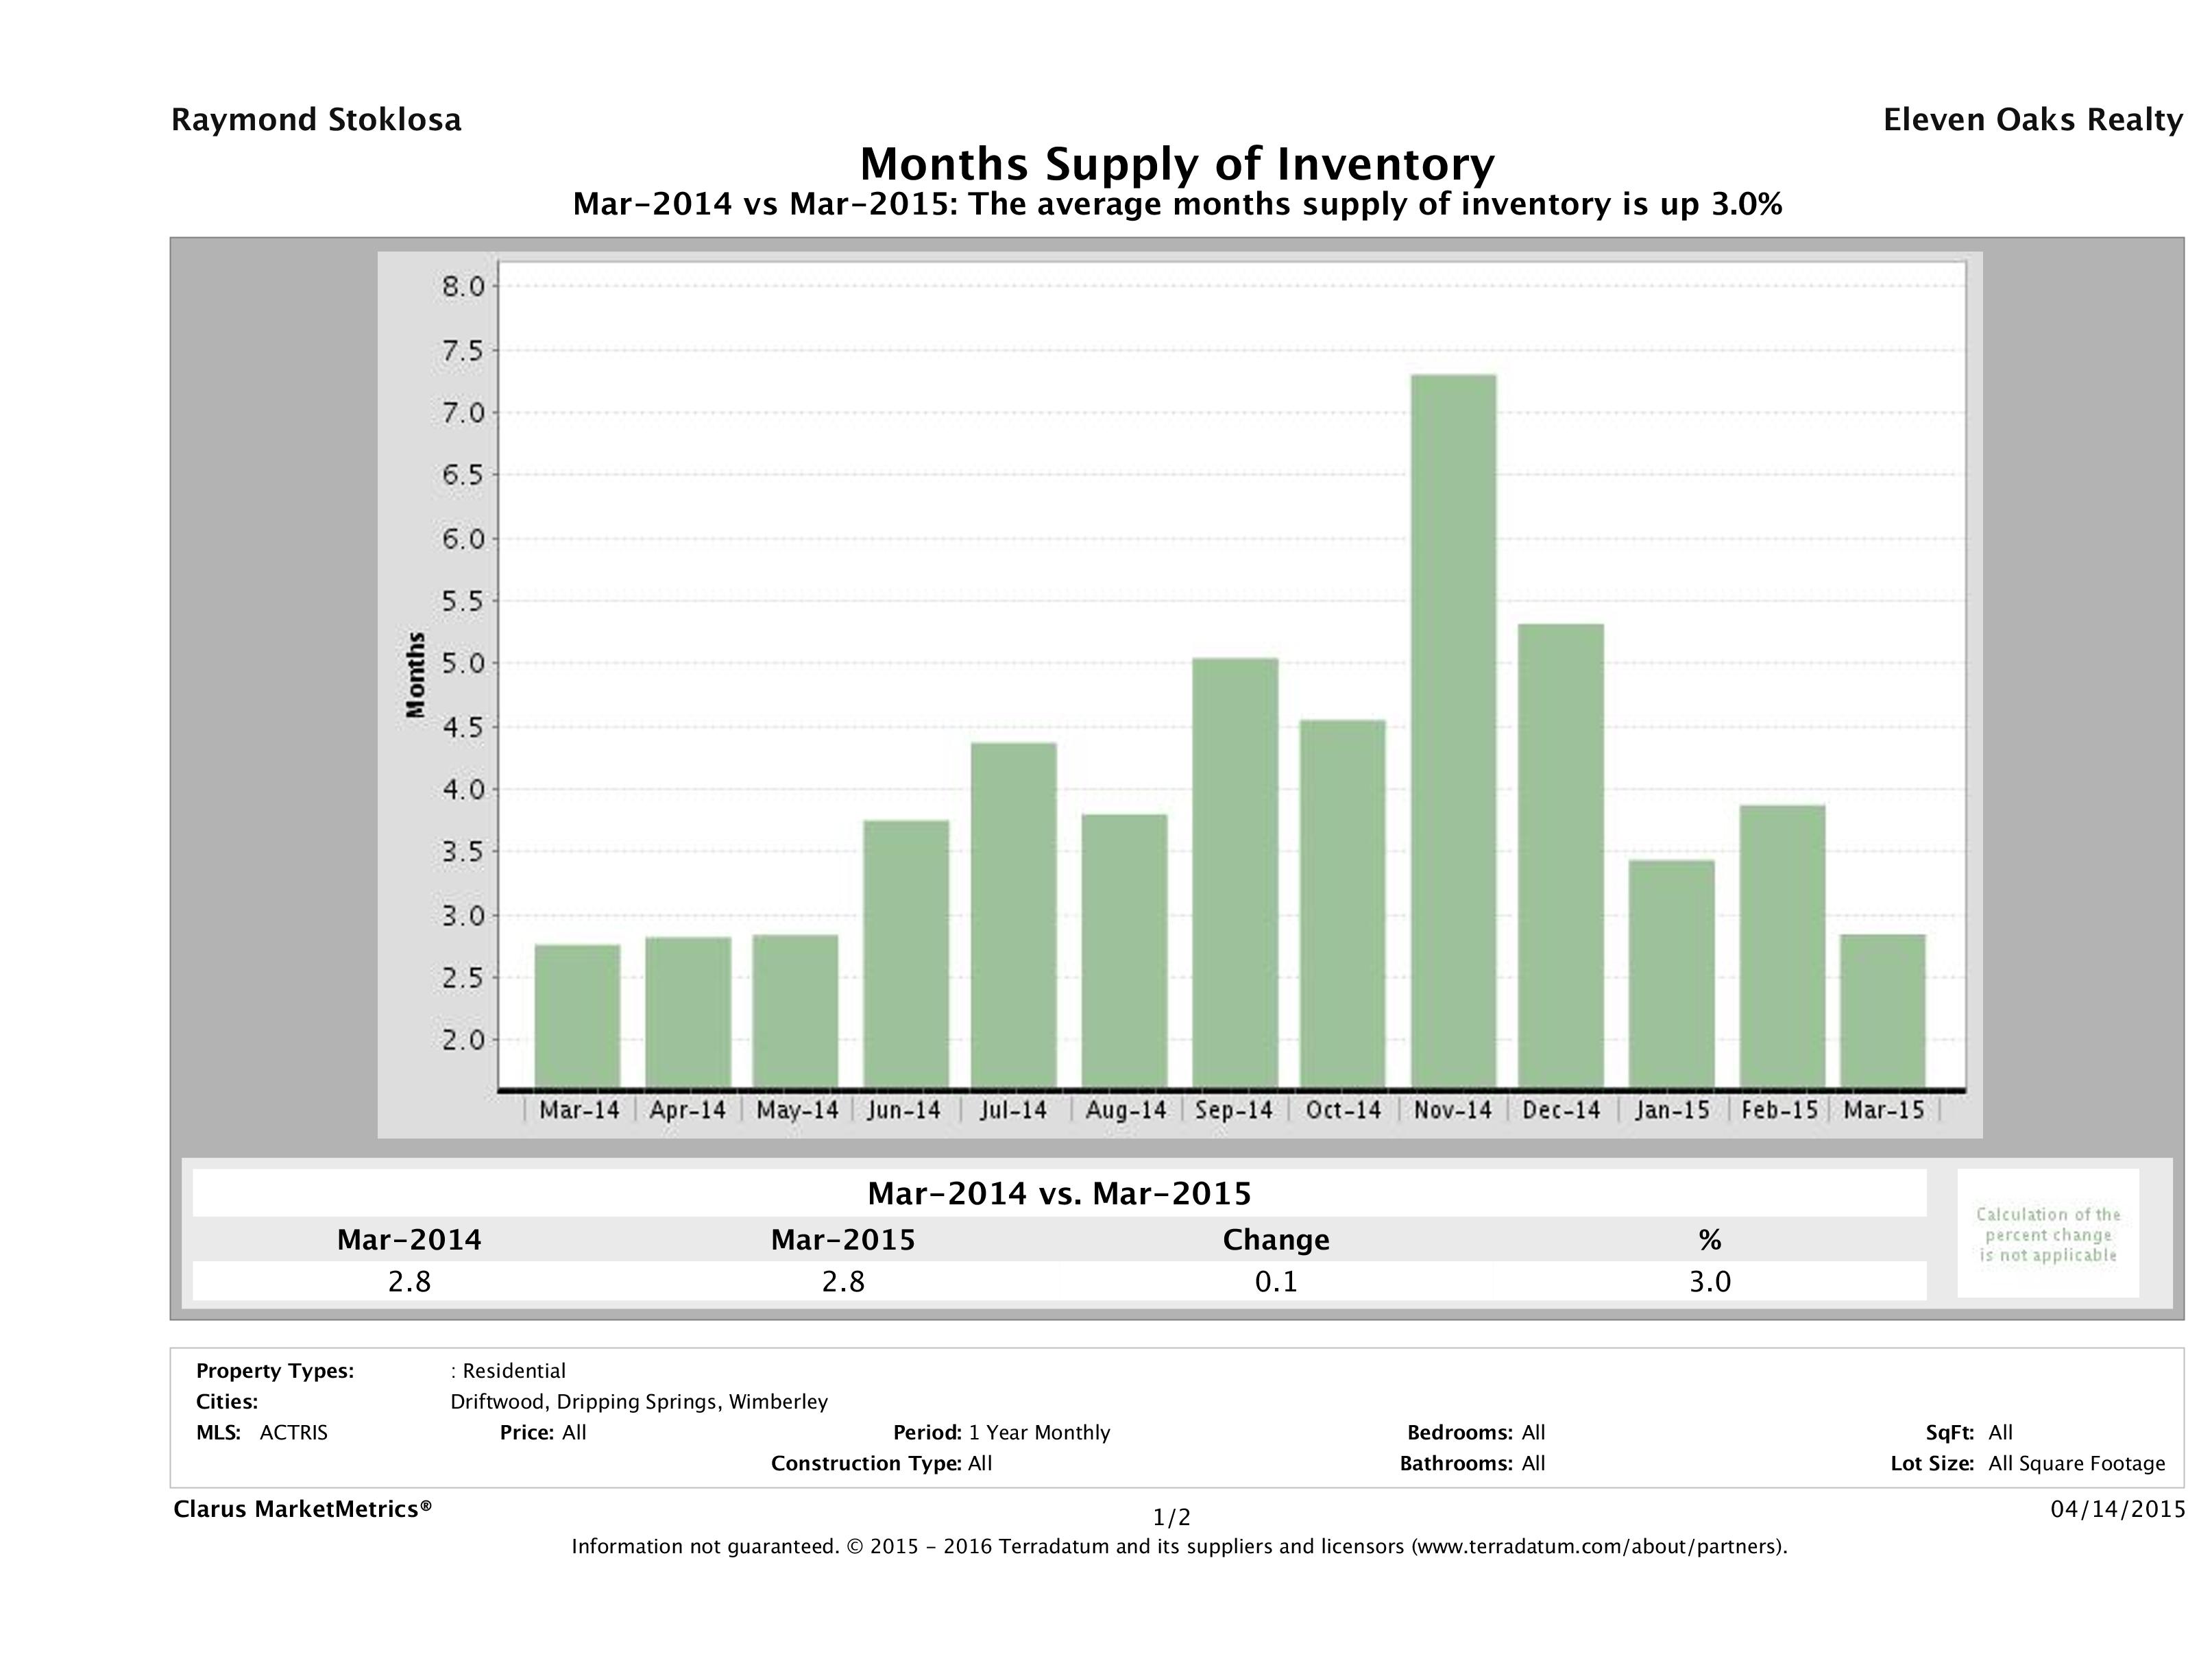Open the terradatum.com partners link
The height and width of the screenshot is (1678, 2212).
tap(1597, 1547)
